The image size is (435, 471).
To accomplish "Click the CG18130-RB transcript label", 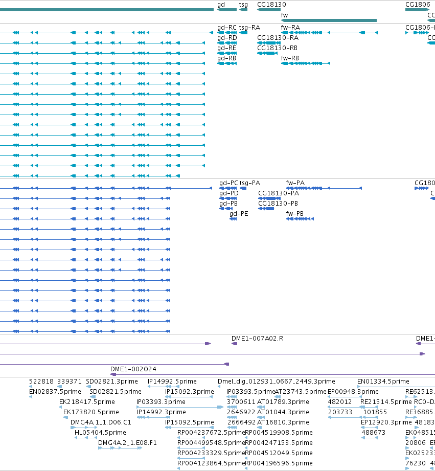I will tap(278, 48).
